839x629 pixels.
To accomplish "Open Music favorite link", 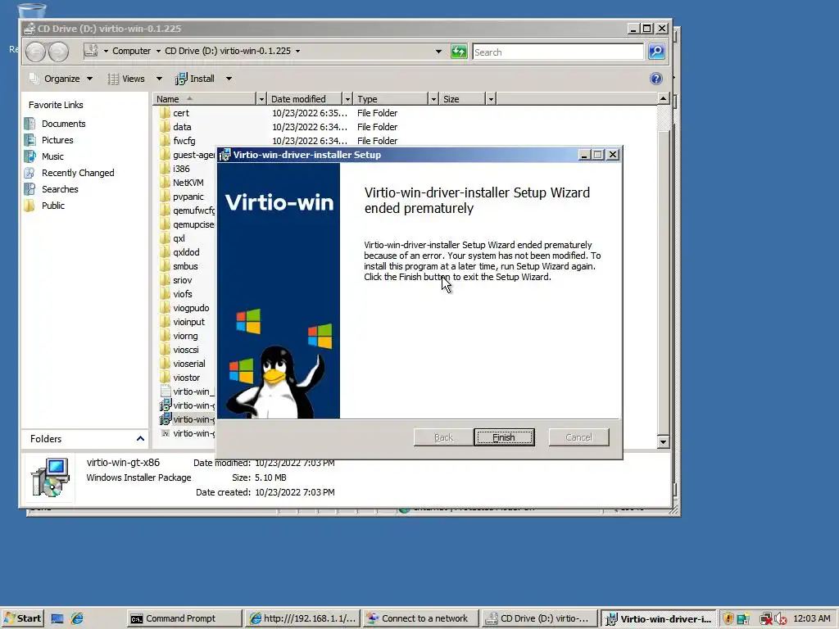I will click(52, 156).
